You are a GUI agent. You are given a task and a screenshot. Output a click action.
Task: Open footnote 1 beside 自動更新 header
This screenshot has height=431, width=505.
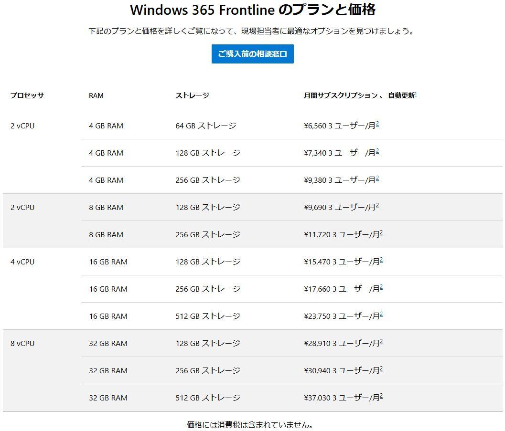(416, 94)
